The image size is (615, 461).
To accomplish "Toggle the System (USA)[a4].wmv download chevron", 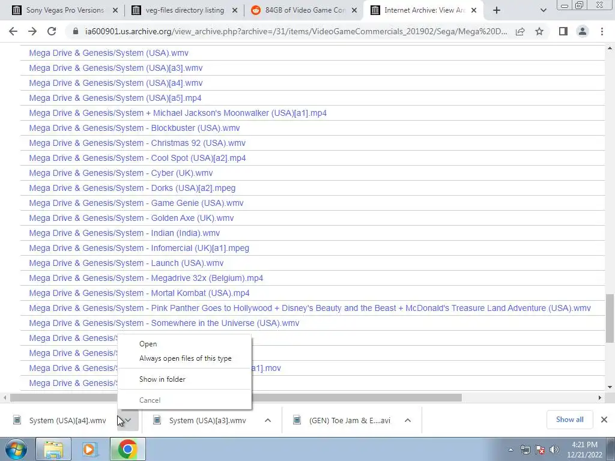I will [128, 420].
